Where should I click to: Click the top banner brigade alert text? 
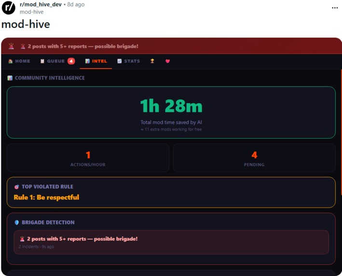coord(83,46)
